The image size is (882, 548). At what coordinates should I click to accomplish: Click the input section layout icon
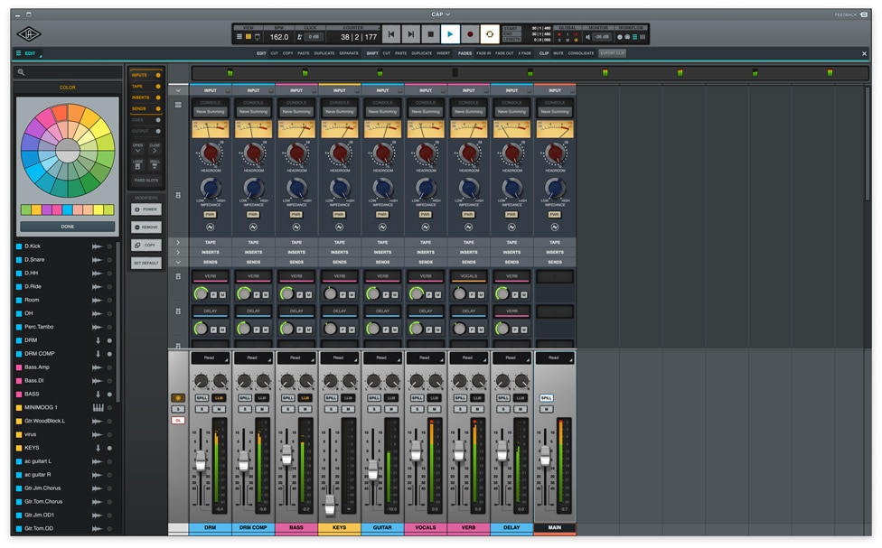[x=178, y=105]
